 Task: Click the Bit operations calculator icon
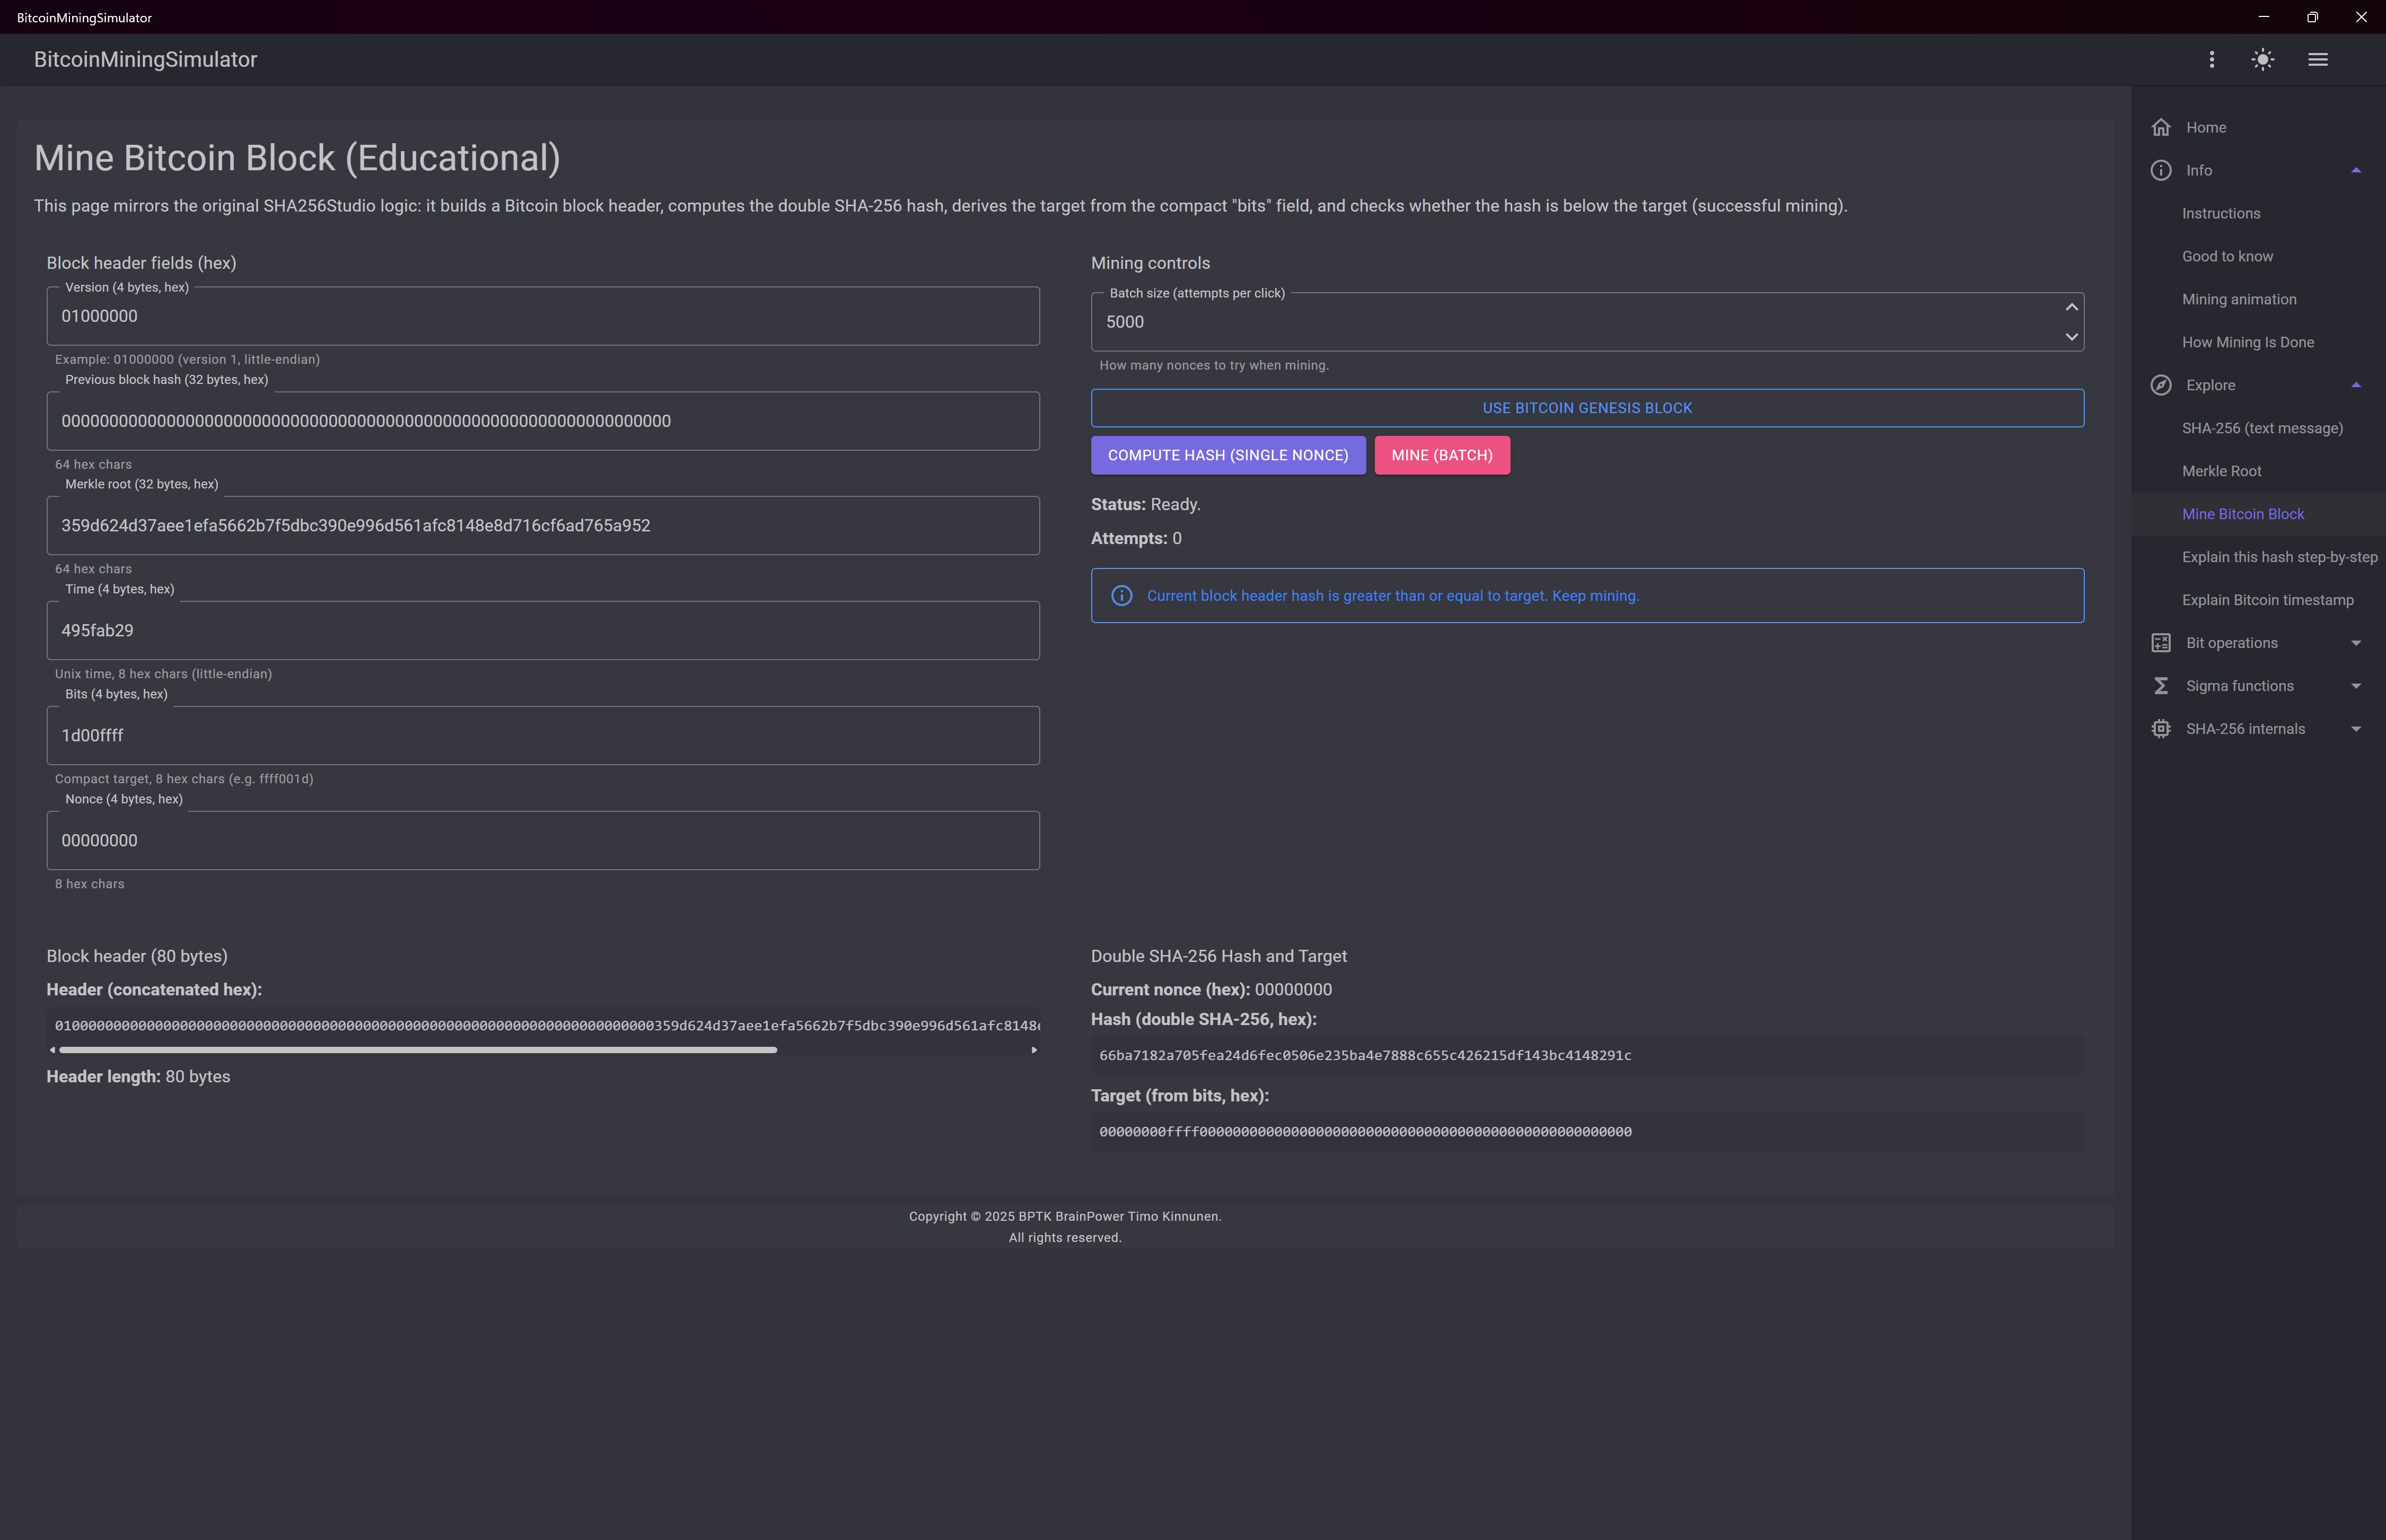[2161, 642]
